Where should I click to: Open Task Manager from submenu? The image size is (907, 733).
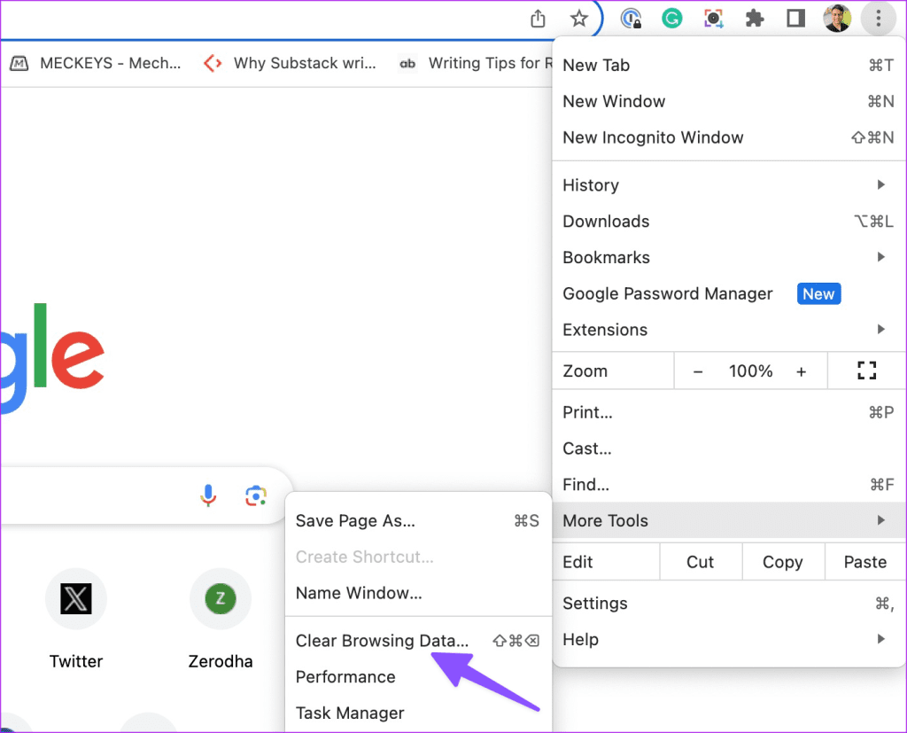point(418,714)
